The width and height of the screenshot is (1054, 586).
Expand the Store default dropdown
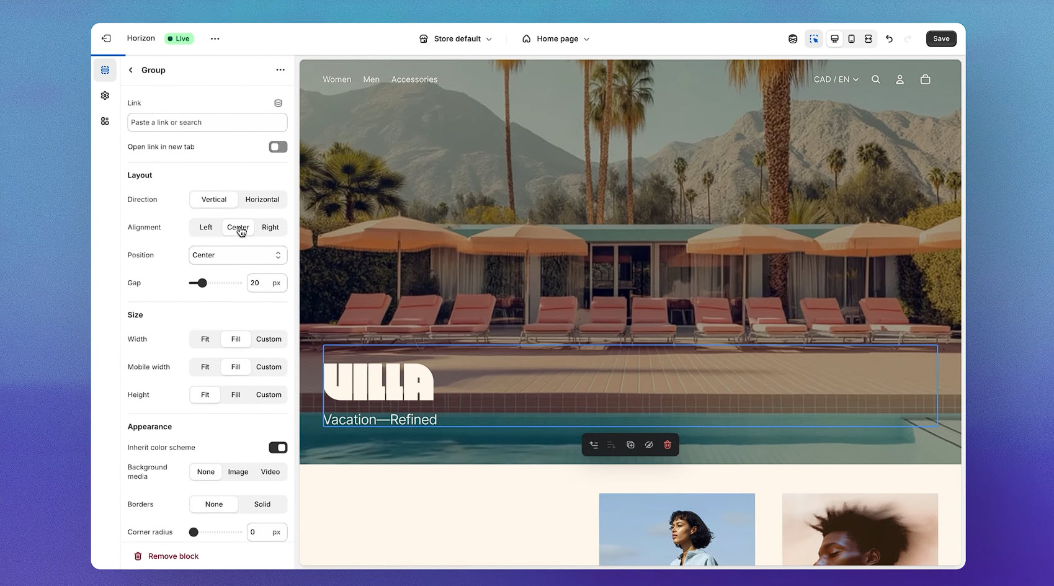[456, 38]
